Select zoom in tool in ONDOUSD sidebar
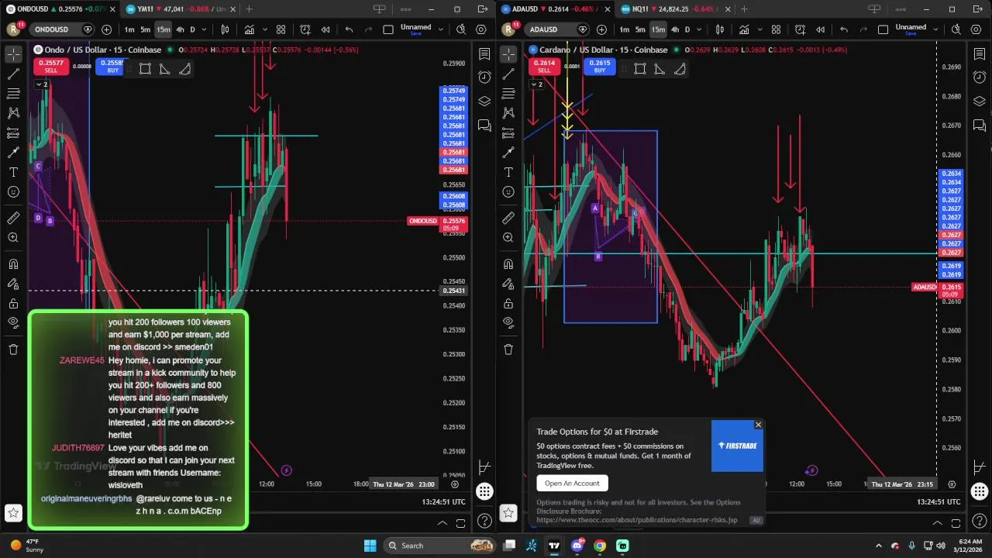The image size is (992, 558). point(13,238)
